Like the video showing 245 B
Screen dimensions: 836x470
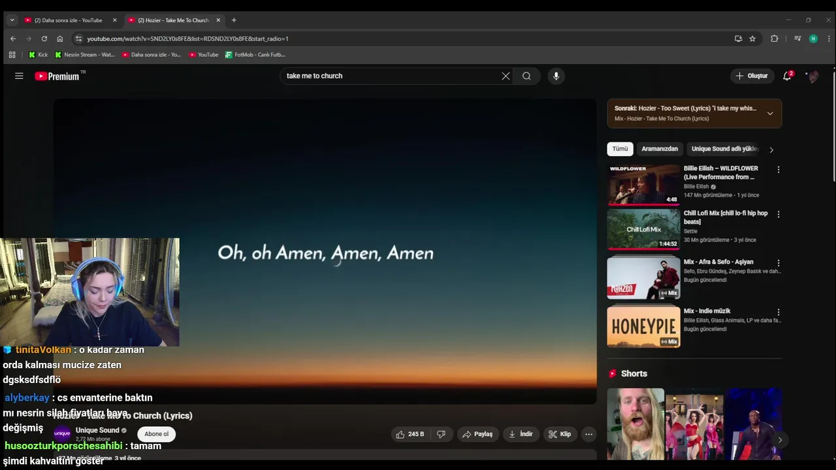[x=410, y=434]
